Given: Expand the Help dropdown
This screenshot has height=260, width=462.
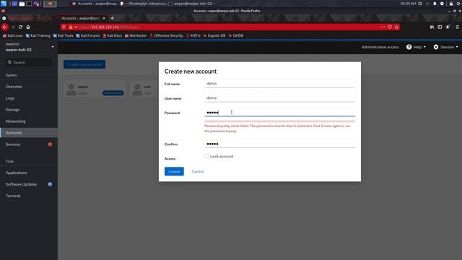Looking at the screenshot, I should tap(424, 47).
